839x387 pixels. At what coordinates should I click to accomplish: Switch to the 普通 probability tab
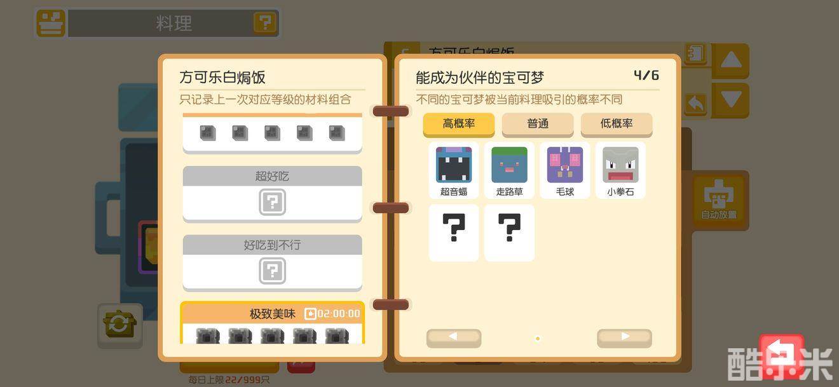click(538, 125)
